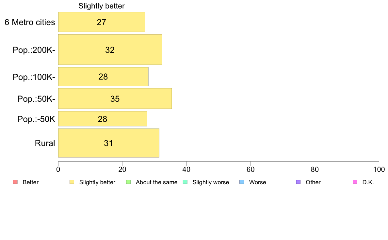Viewport: 388px width, 240px height.
Task: Click the Slightly better yellow legend swatch
Action: click(x=72, y=182)
